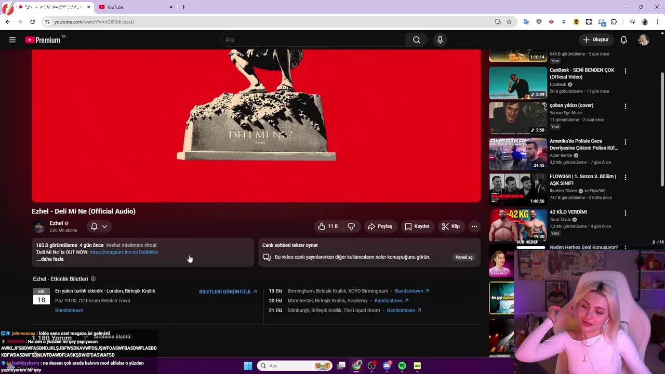Open the three-dot more actions button
This screenshot has width=665, height=374.
(474, 226)
